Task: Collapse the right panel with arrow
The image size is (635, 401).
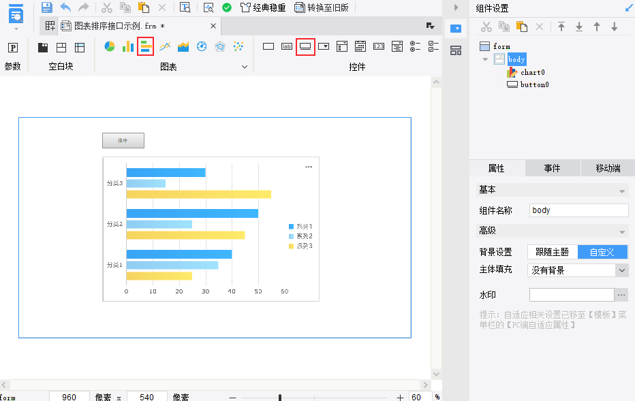Action: (x=456, y=7)
